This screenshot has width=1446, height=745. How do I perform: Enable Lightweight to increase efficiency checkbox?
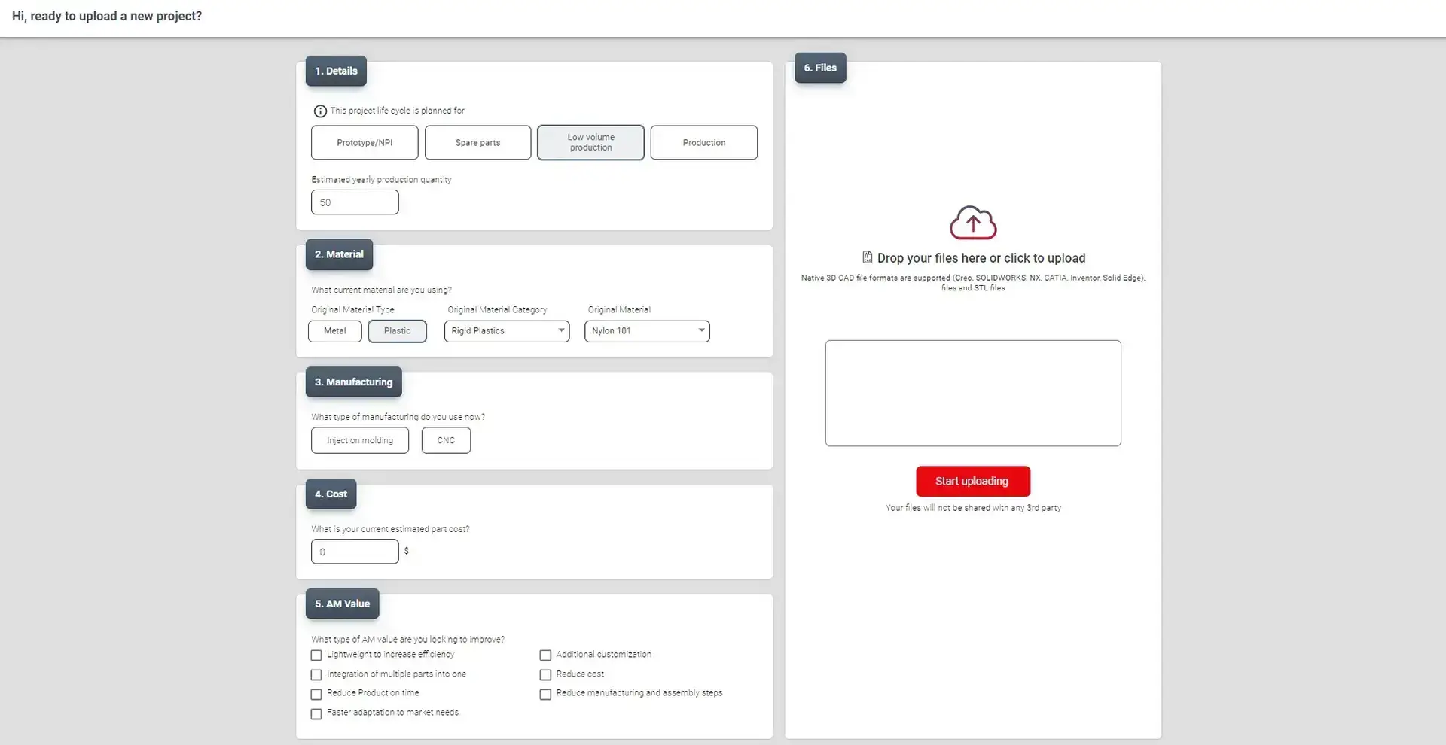316,655
